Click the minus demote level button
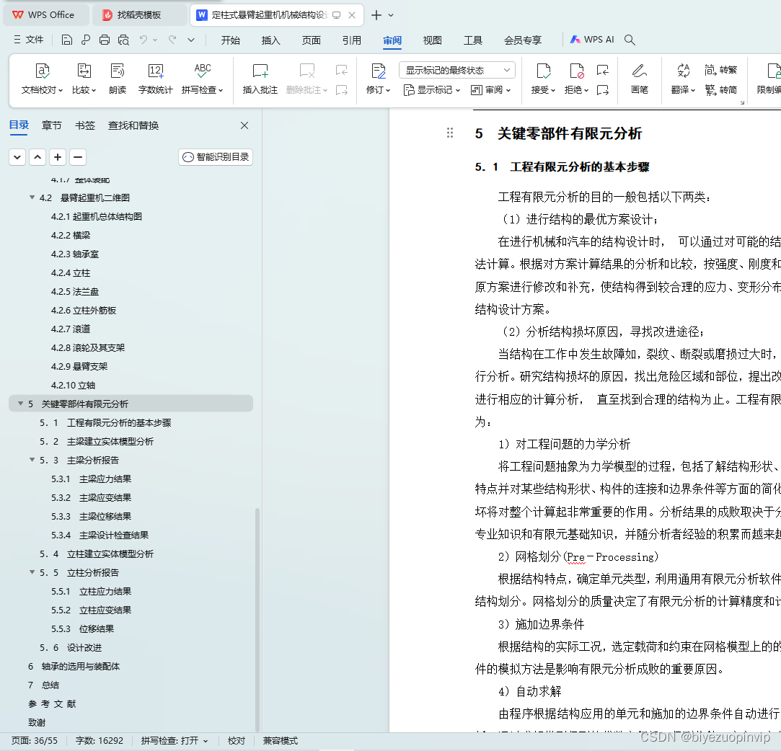The height and width of the screenshot is (751, 781). click(78, 157)
